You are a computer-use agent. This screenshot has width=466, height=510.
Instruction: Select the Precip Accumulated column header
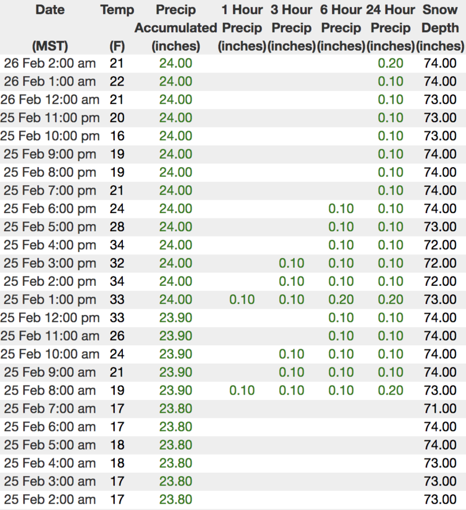point(175,27)
